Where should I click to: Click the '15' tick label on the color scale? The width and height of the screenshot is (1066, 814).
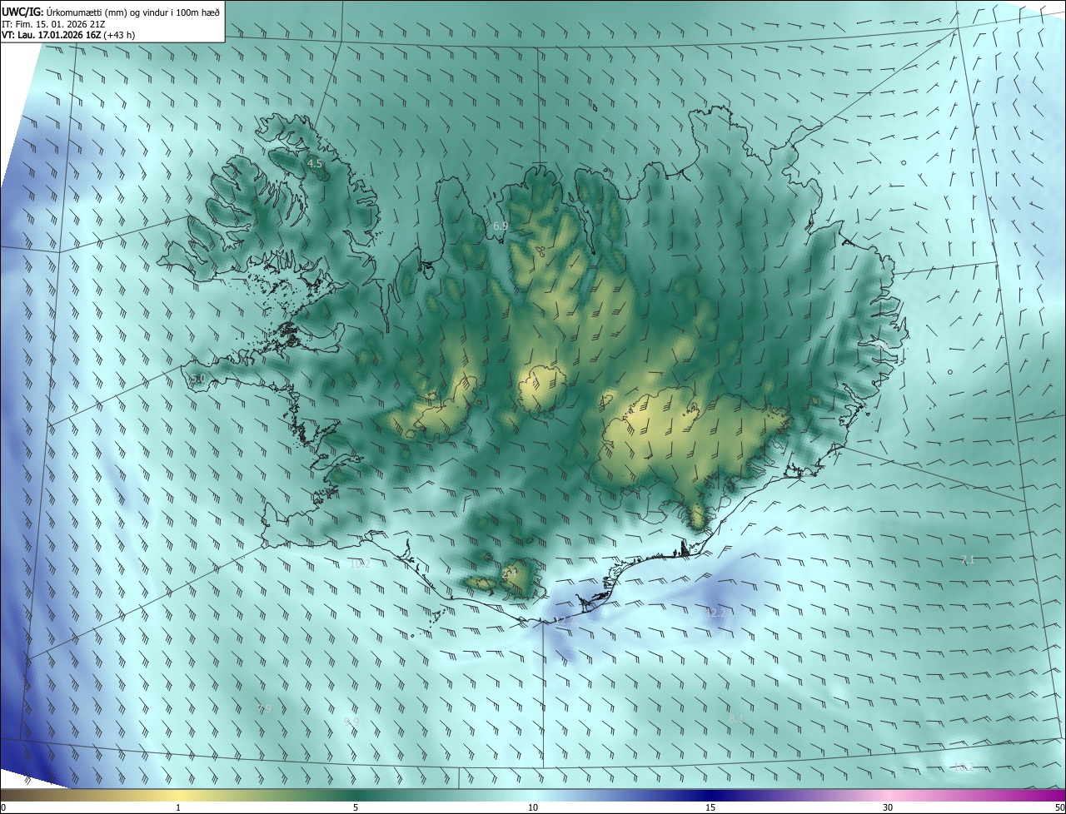(x=710, y=807)
